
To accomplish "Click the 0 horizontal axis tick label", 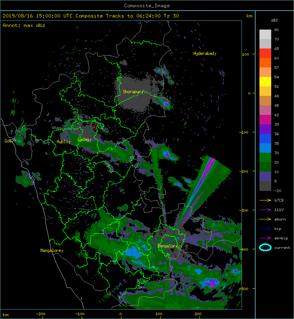I will click(x=120, y=314).
